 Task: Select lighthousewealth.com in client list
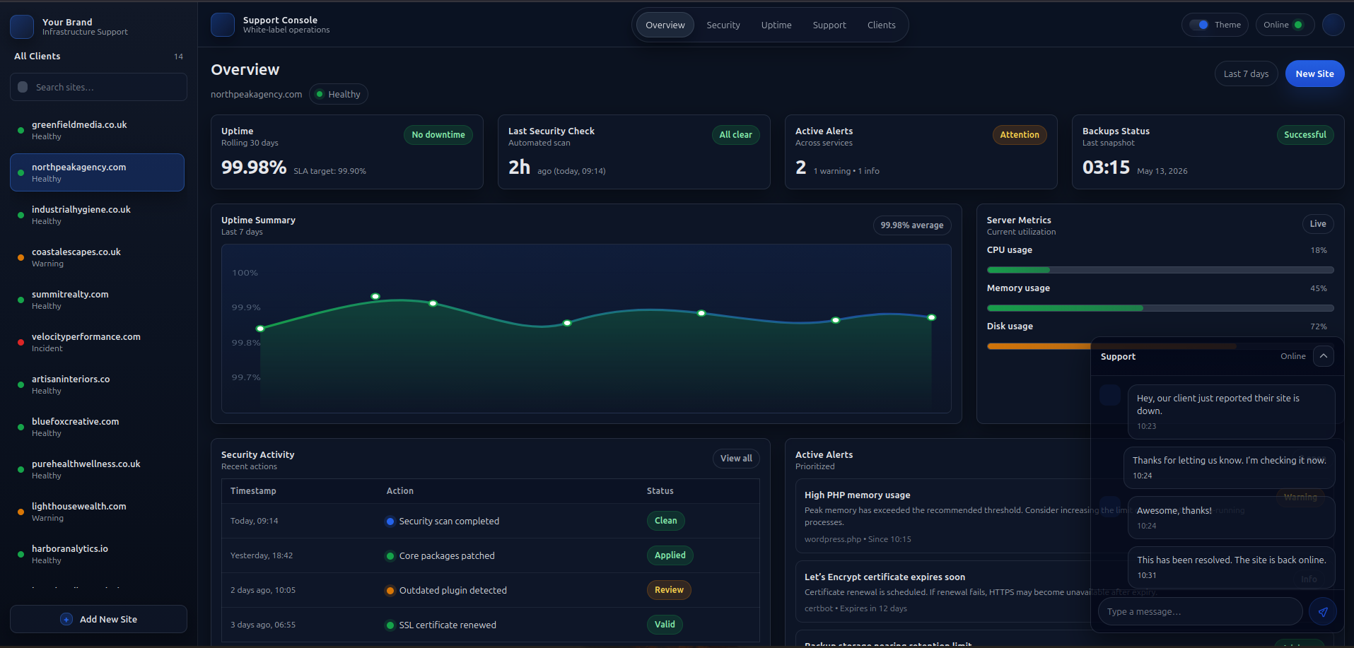97,512
